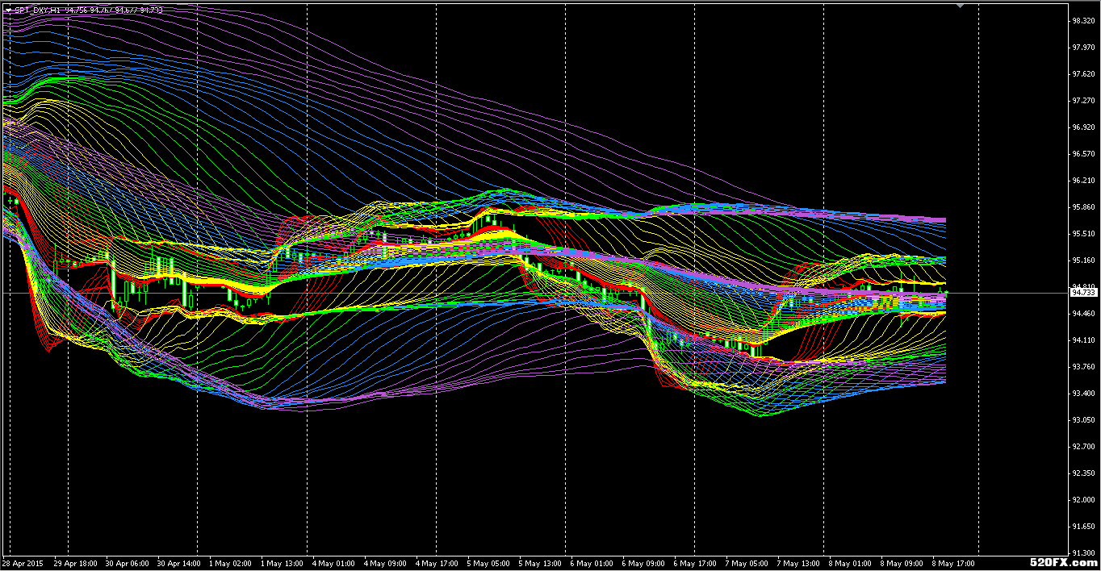Click price level 95.510 on the axis
1101x571 pixels.
1084,234
